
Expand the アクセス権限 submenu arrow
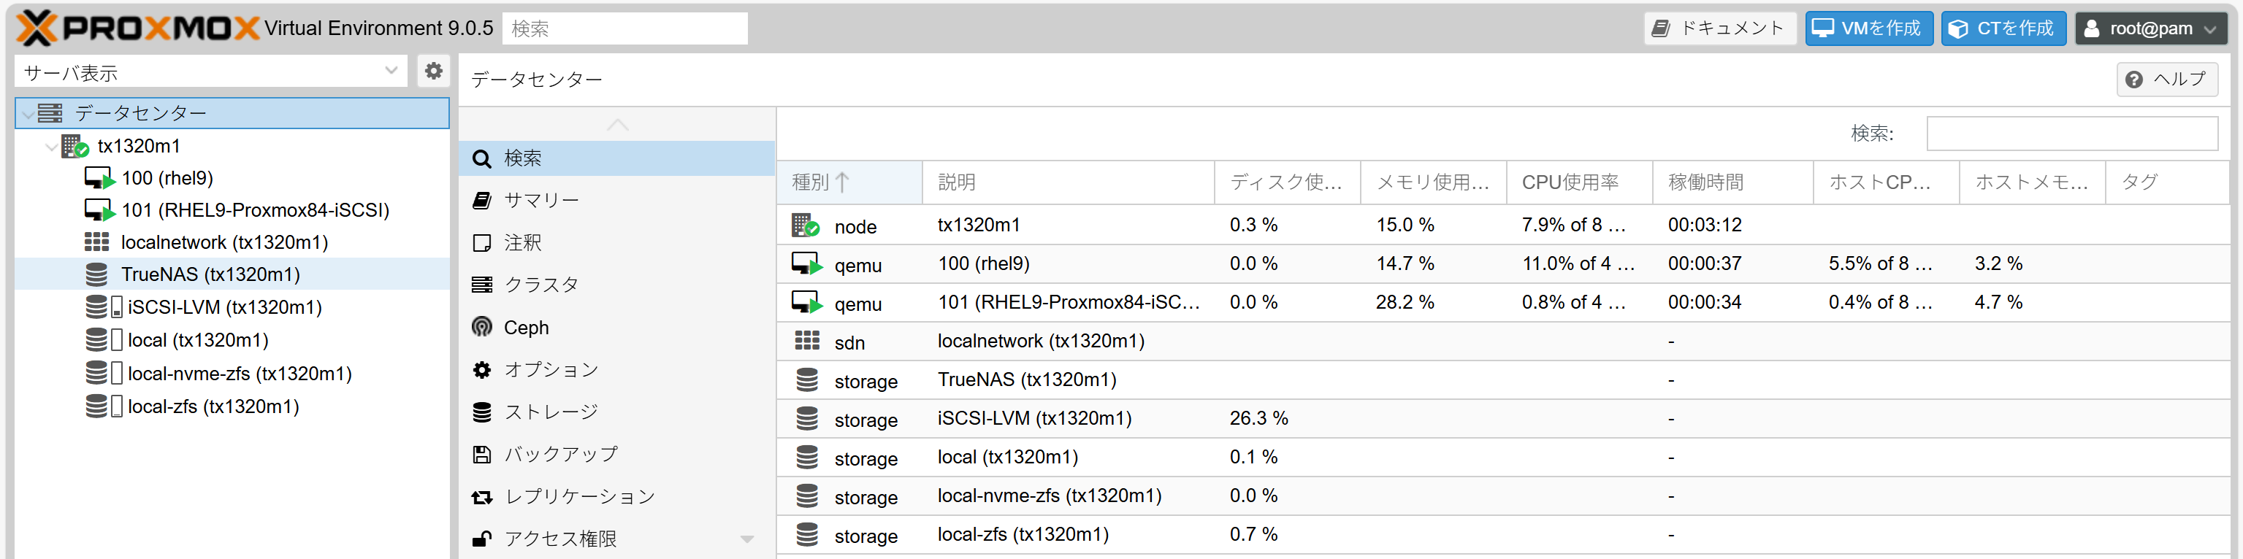(747, 539)
